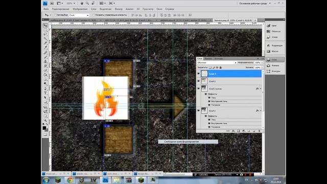Open the Фильтр menu

[x=119, y=9]
